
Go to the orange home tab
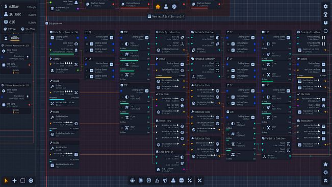[x=158, y=7]
